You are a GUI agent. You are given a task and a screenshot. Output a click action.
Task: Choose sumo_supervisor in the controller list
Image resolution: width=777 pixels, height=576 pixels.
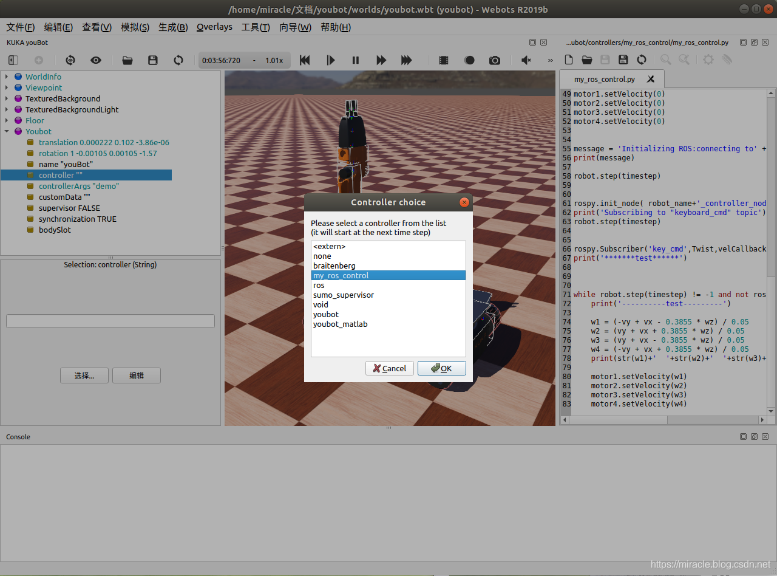pos(388,295)
